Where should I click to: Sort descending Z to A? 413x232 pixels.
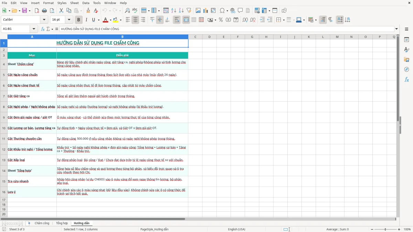[x=181, y=11]
